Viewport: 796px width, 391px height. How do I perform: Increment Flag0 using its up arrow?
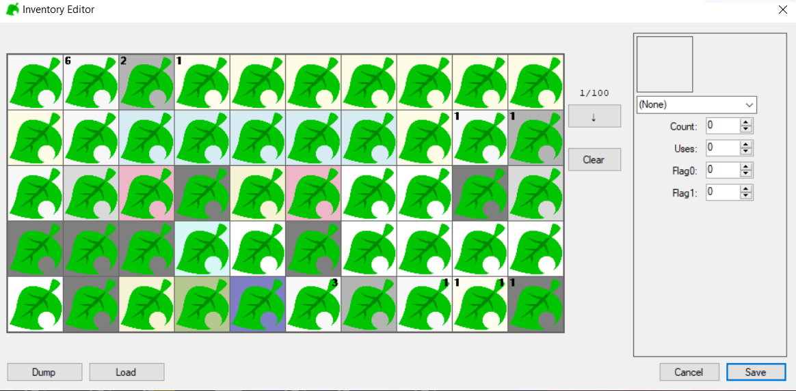746,166
